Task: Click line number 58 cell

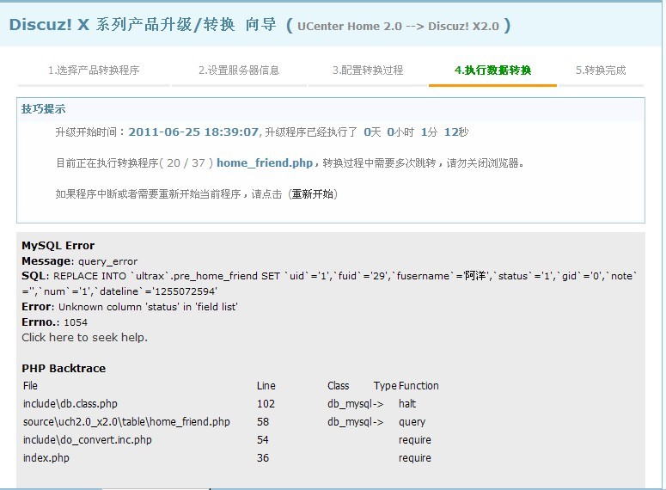Action: [x=263, y=422]
